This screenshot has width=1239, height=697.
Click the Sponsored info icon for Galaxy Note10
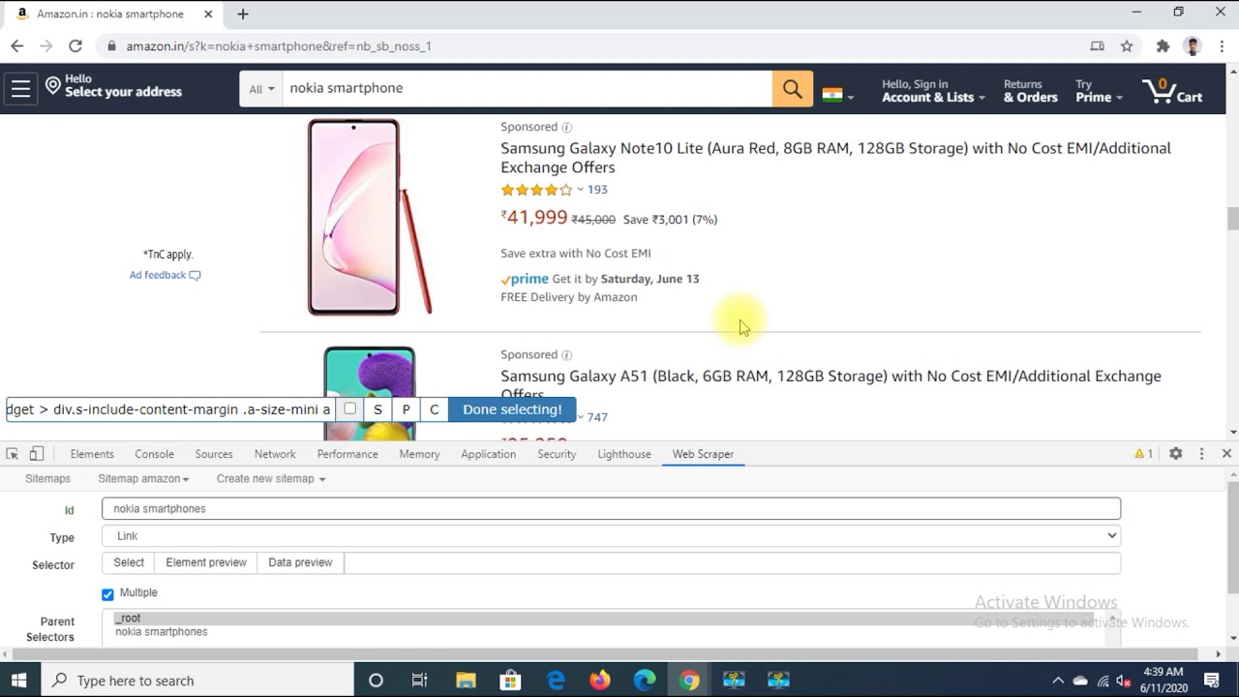click(x=567, y=127)
